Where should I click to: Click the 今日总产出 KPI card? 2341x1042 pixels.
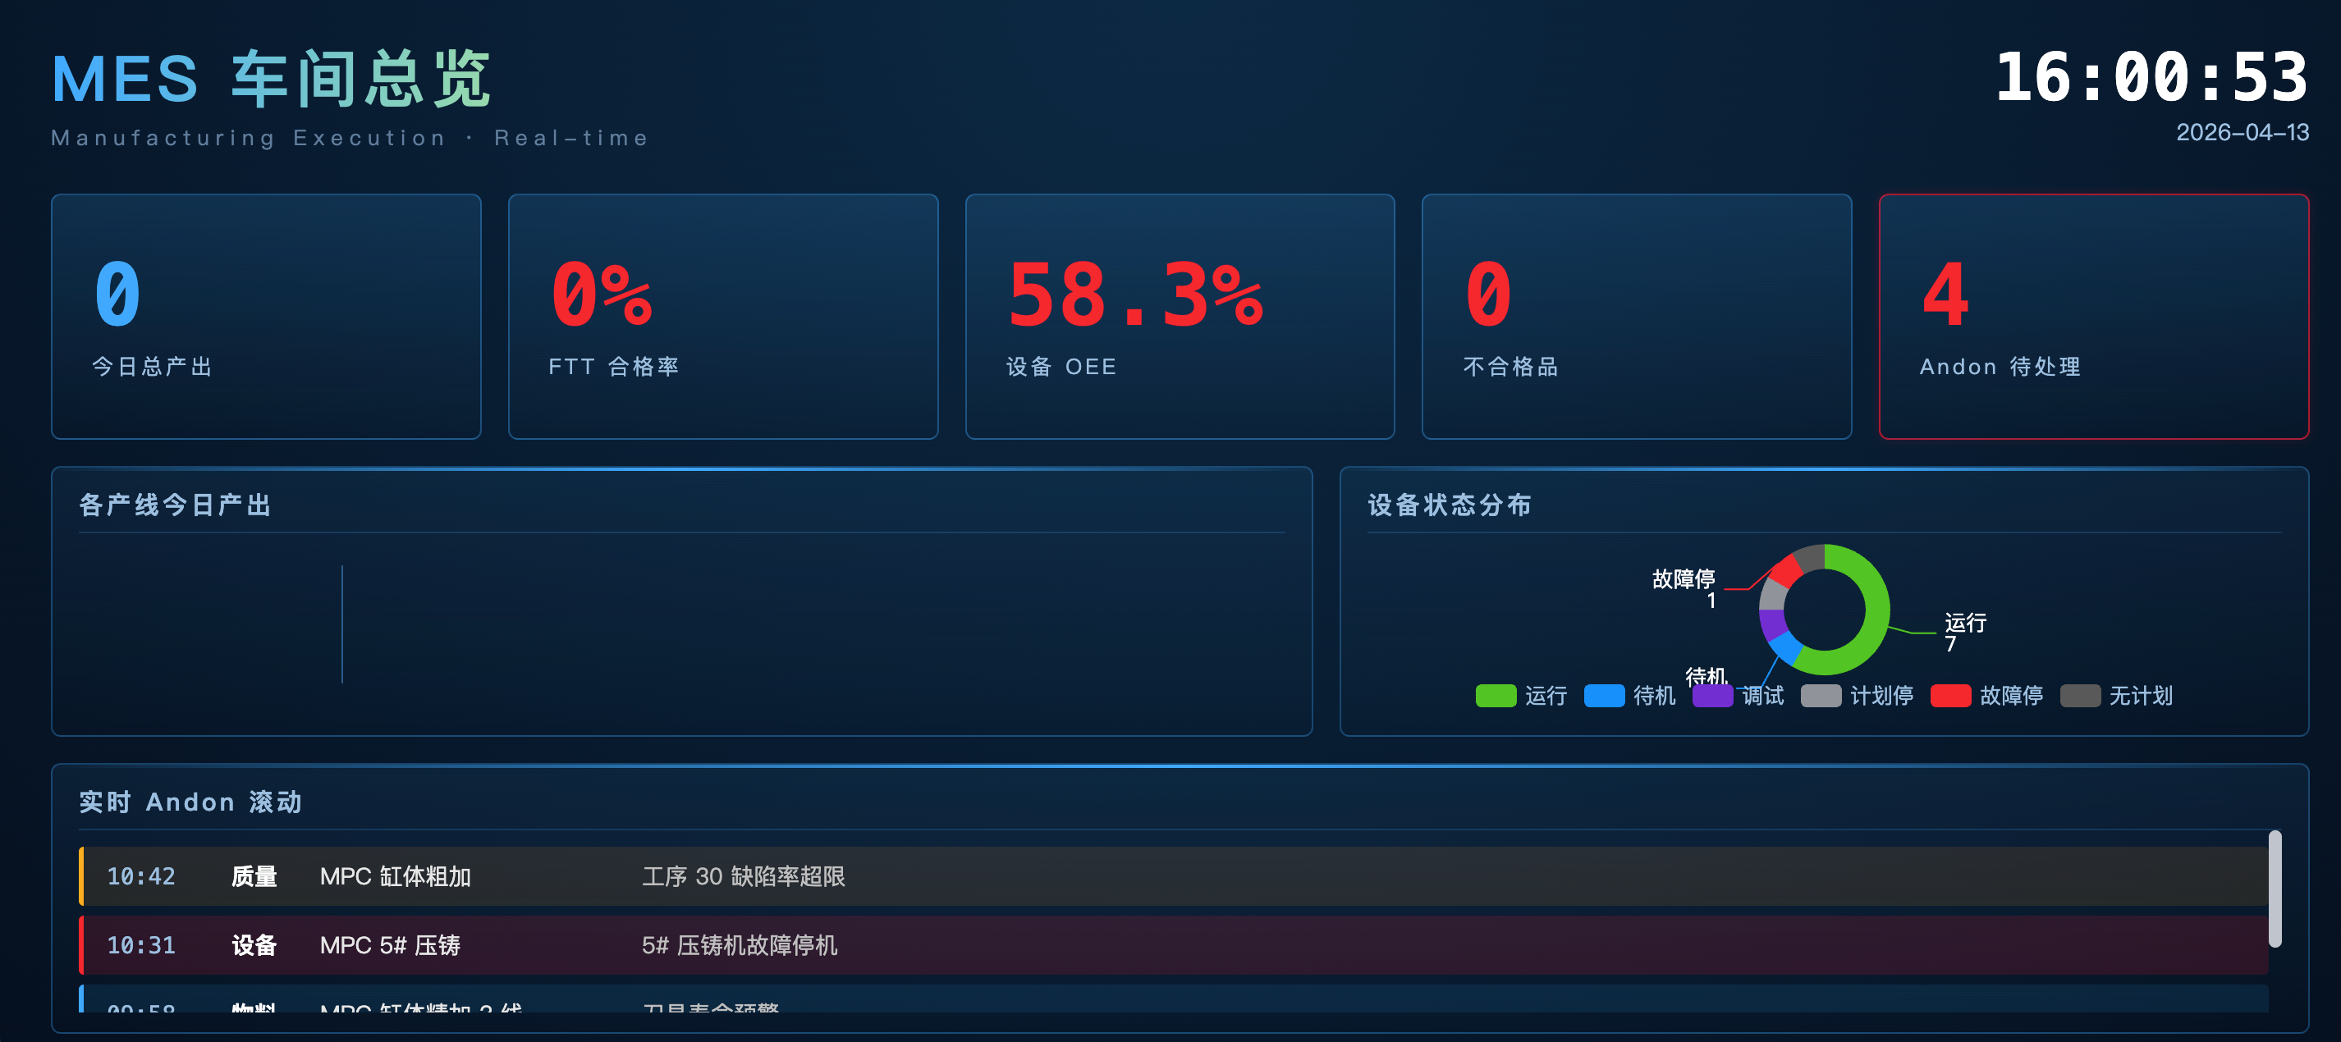(266, 316)
